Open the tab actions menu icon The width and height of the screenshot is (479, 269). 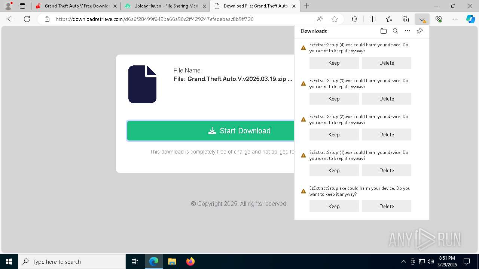[x=22, y=6]
